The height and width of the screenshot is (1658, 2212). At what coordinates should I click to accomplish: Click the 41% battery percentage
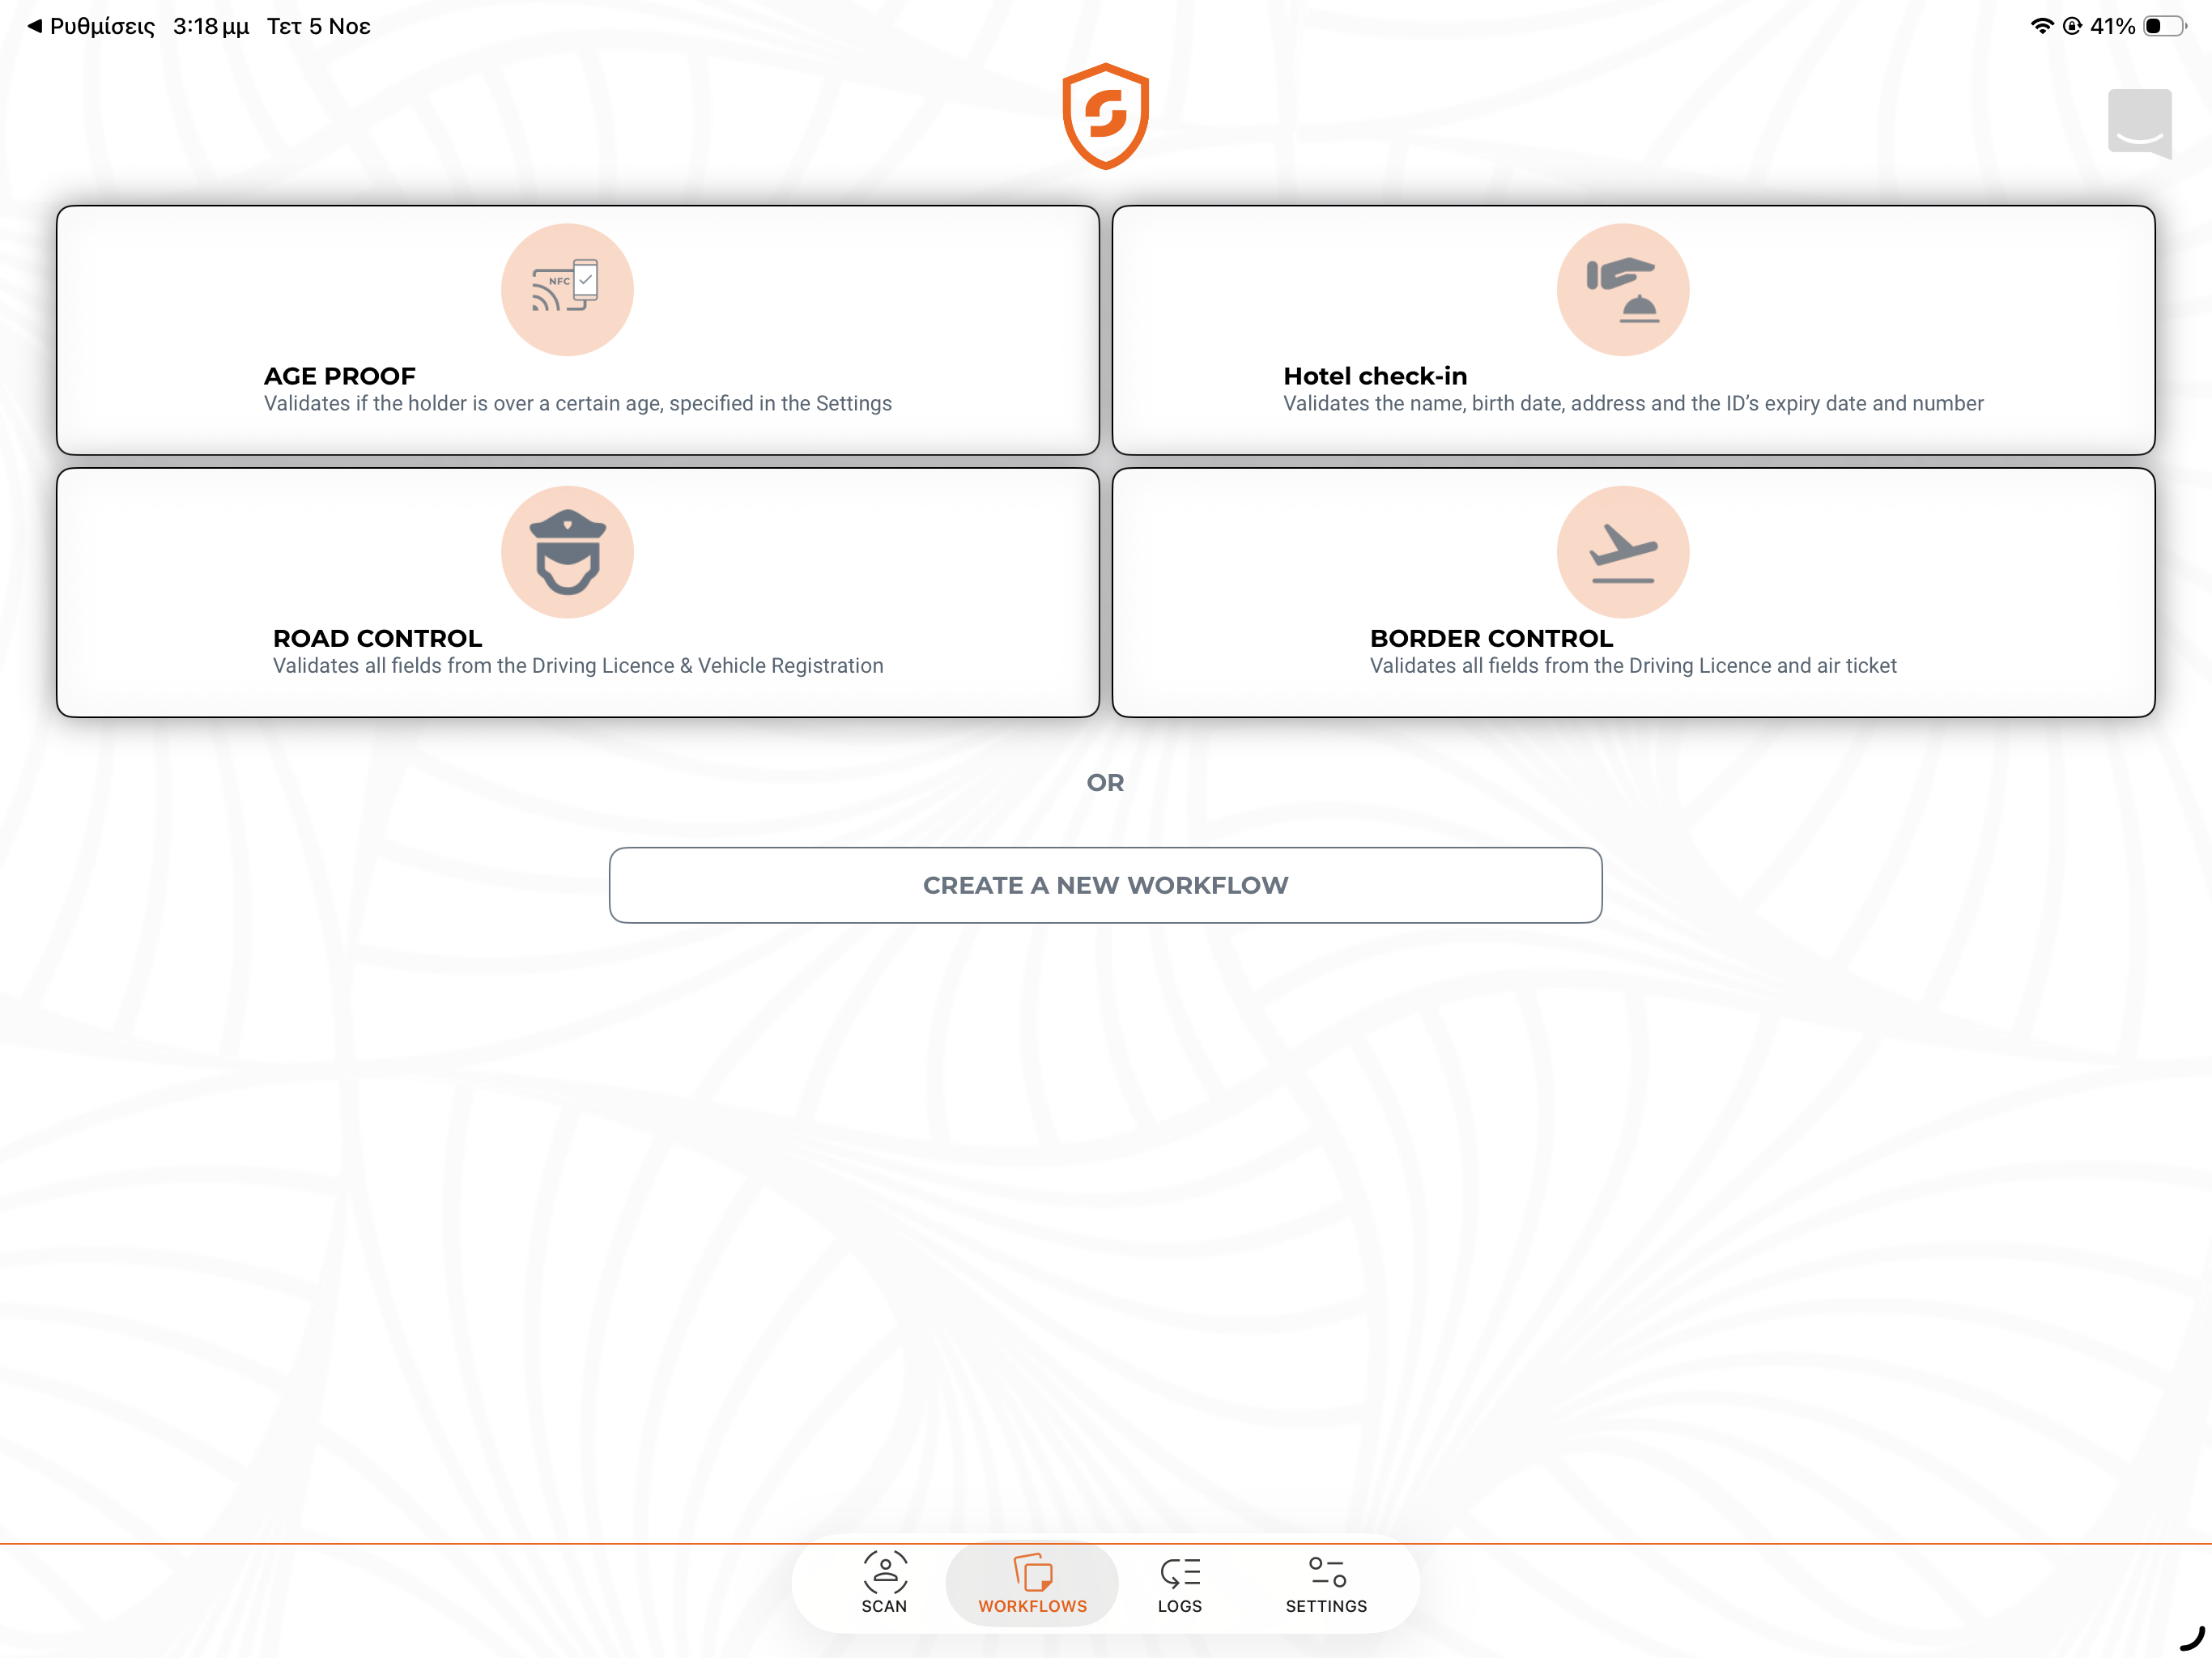tap(2112, 26)
